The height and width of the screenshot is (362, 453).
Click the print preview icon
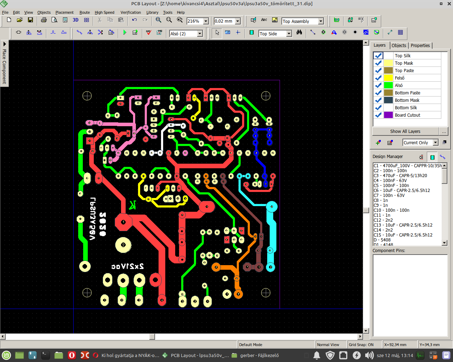pos(54,20)
